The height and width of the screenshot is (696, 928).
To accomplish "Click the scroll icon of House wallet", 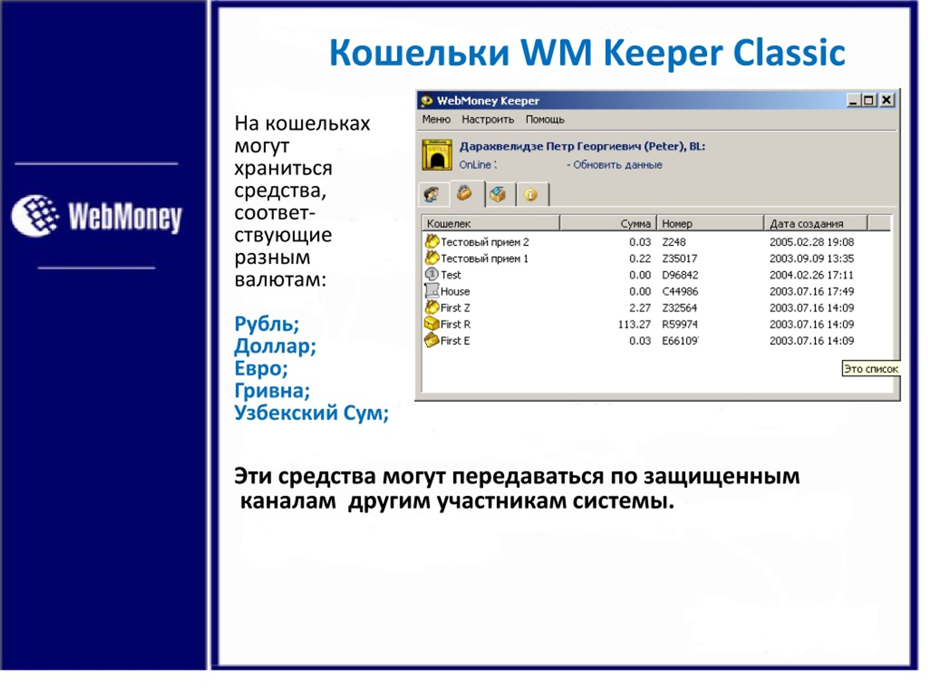I will [432, 291].
